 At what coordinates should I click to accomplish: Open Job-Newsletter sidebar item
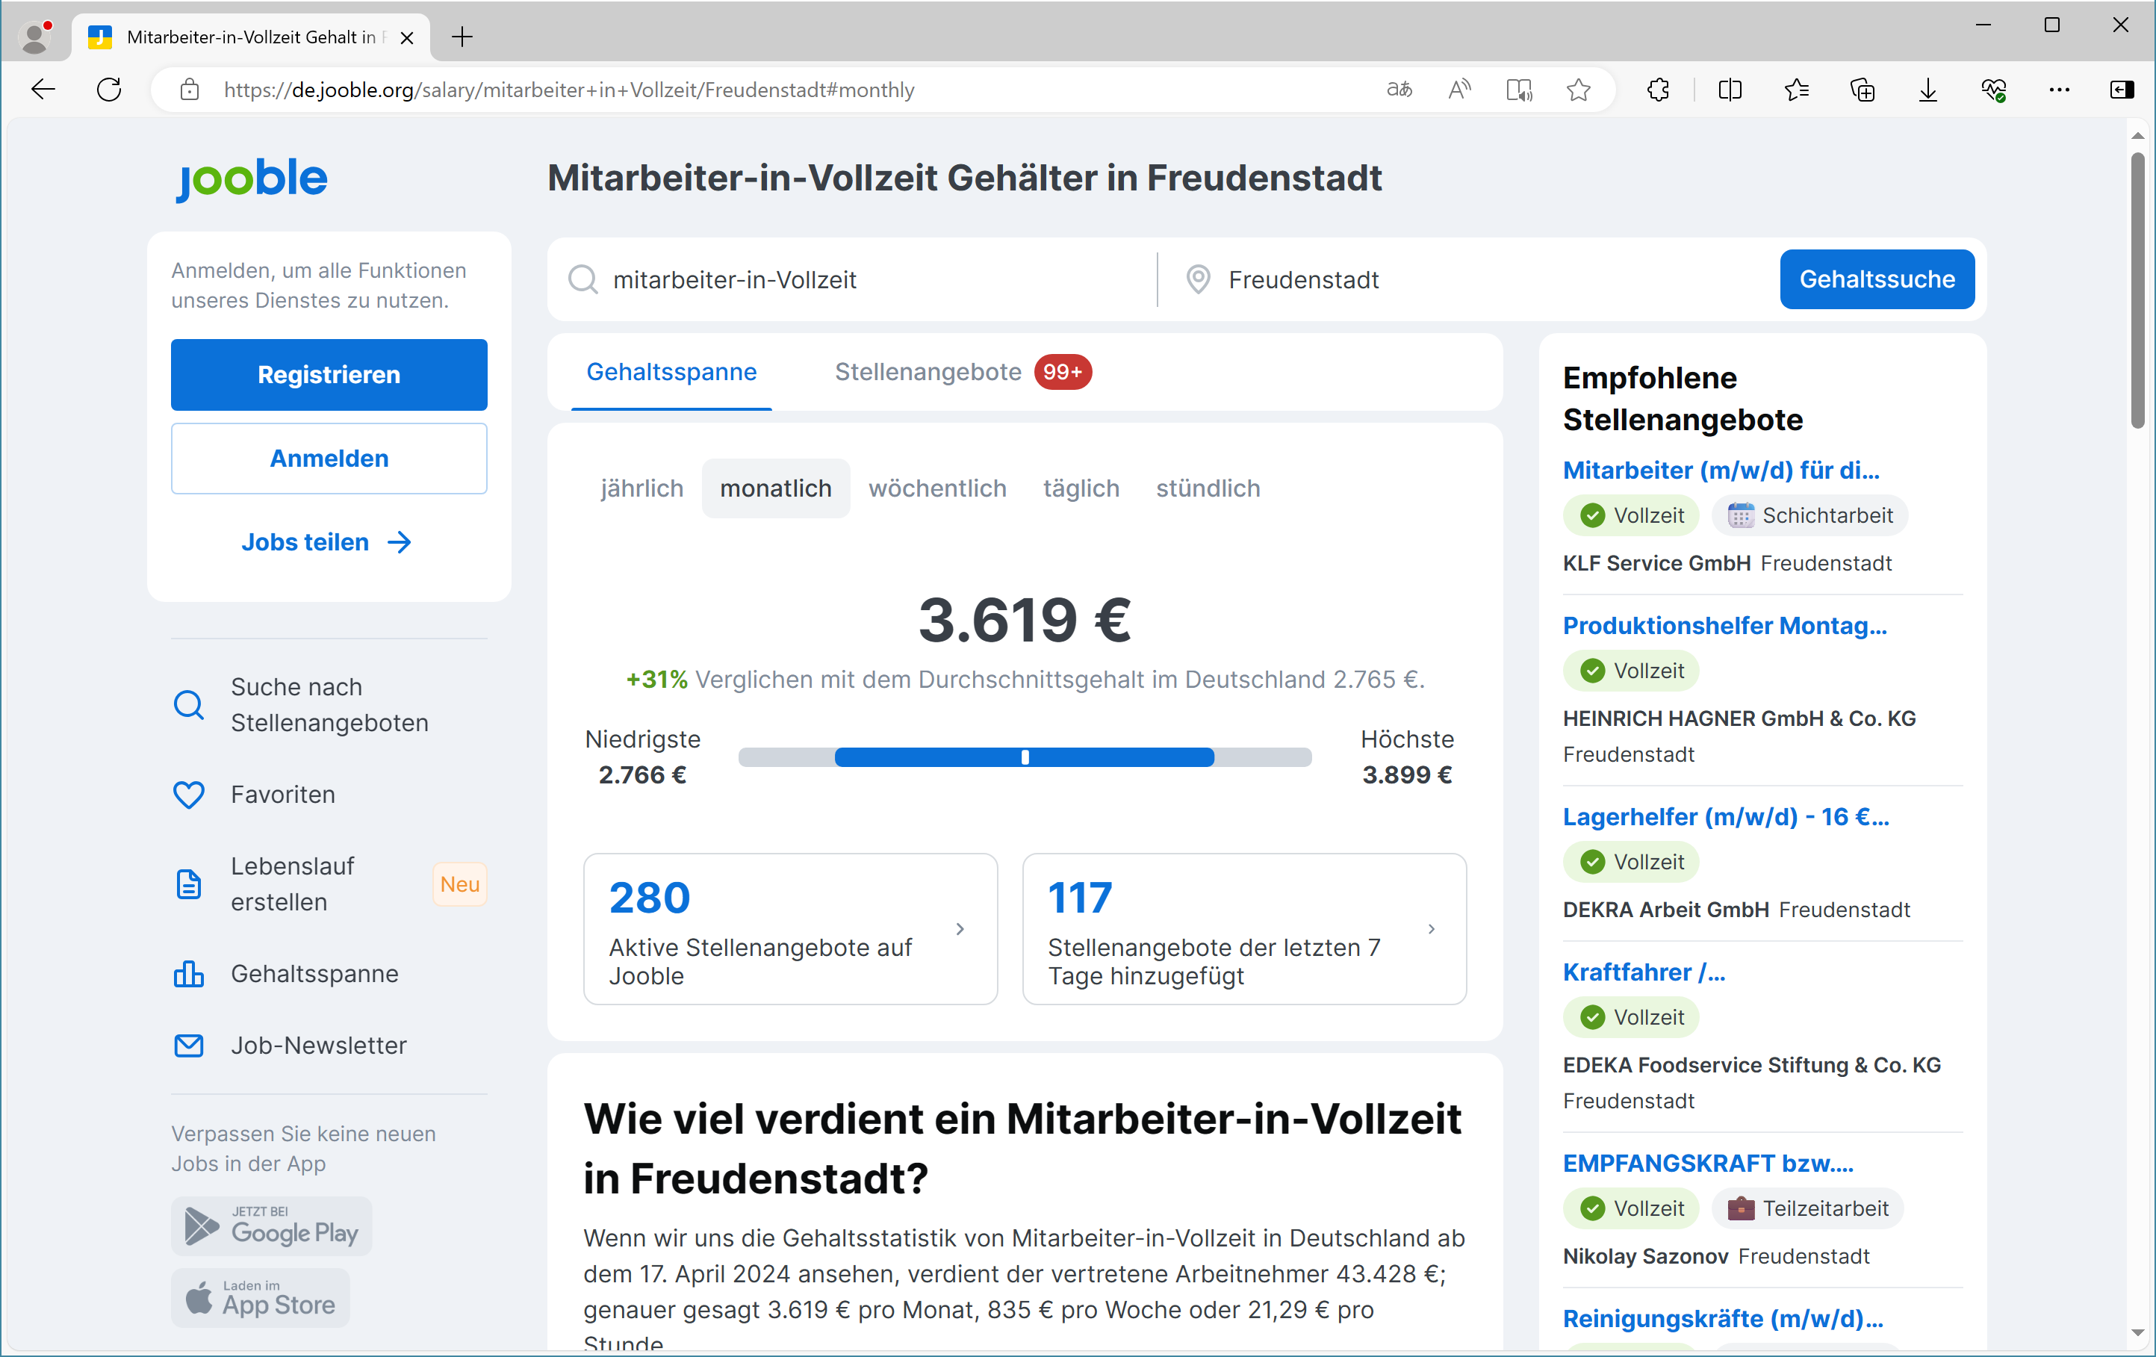tap(329, 1045)
